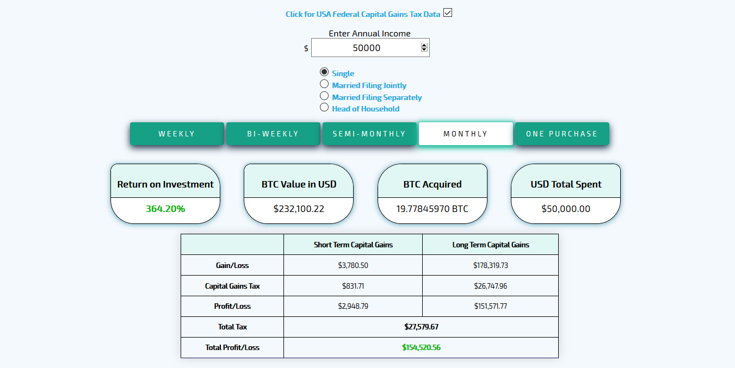Click the Return on Investment card heading
This screenshot has height=368, width=735.
(165, 184)
